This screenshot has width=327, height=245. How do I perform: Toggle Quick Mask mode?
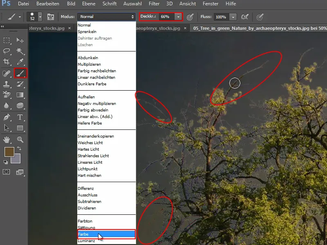click(7, 172)
